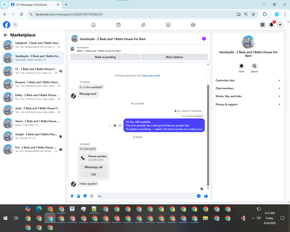Screen dimensions: 290x232
Task: Reload the page with the refresh icon
Action: click(21, 14)
